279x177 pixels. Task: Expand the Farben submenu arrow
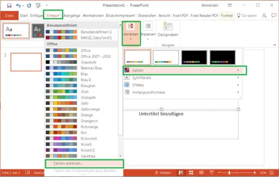coord(238,70)
